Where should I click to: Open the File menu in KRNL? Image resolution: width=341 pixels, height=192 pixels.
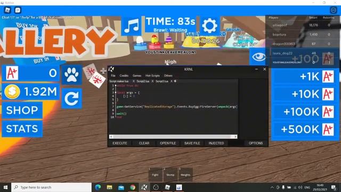coord(113,76)
